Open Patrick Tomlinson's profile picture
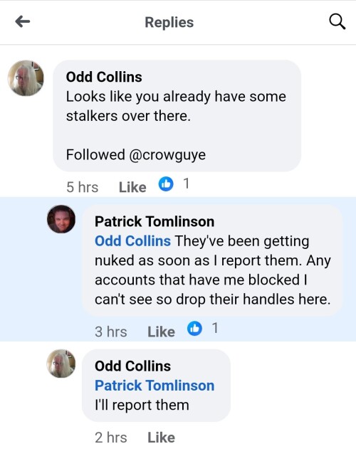The width and height of the screenshot is (356, 461). point(61,219)
